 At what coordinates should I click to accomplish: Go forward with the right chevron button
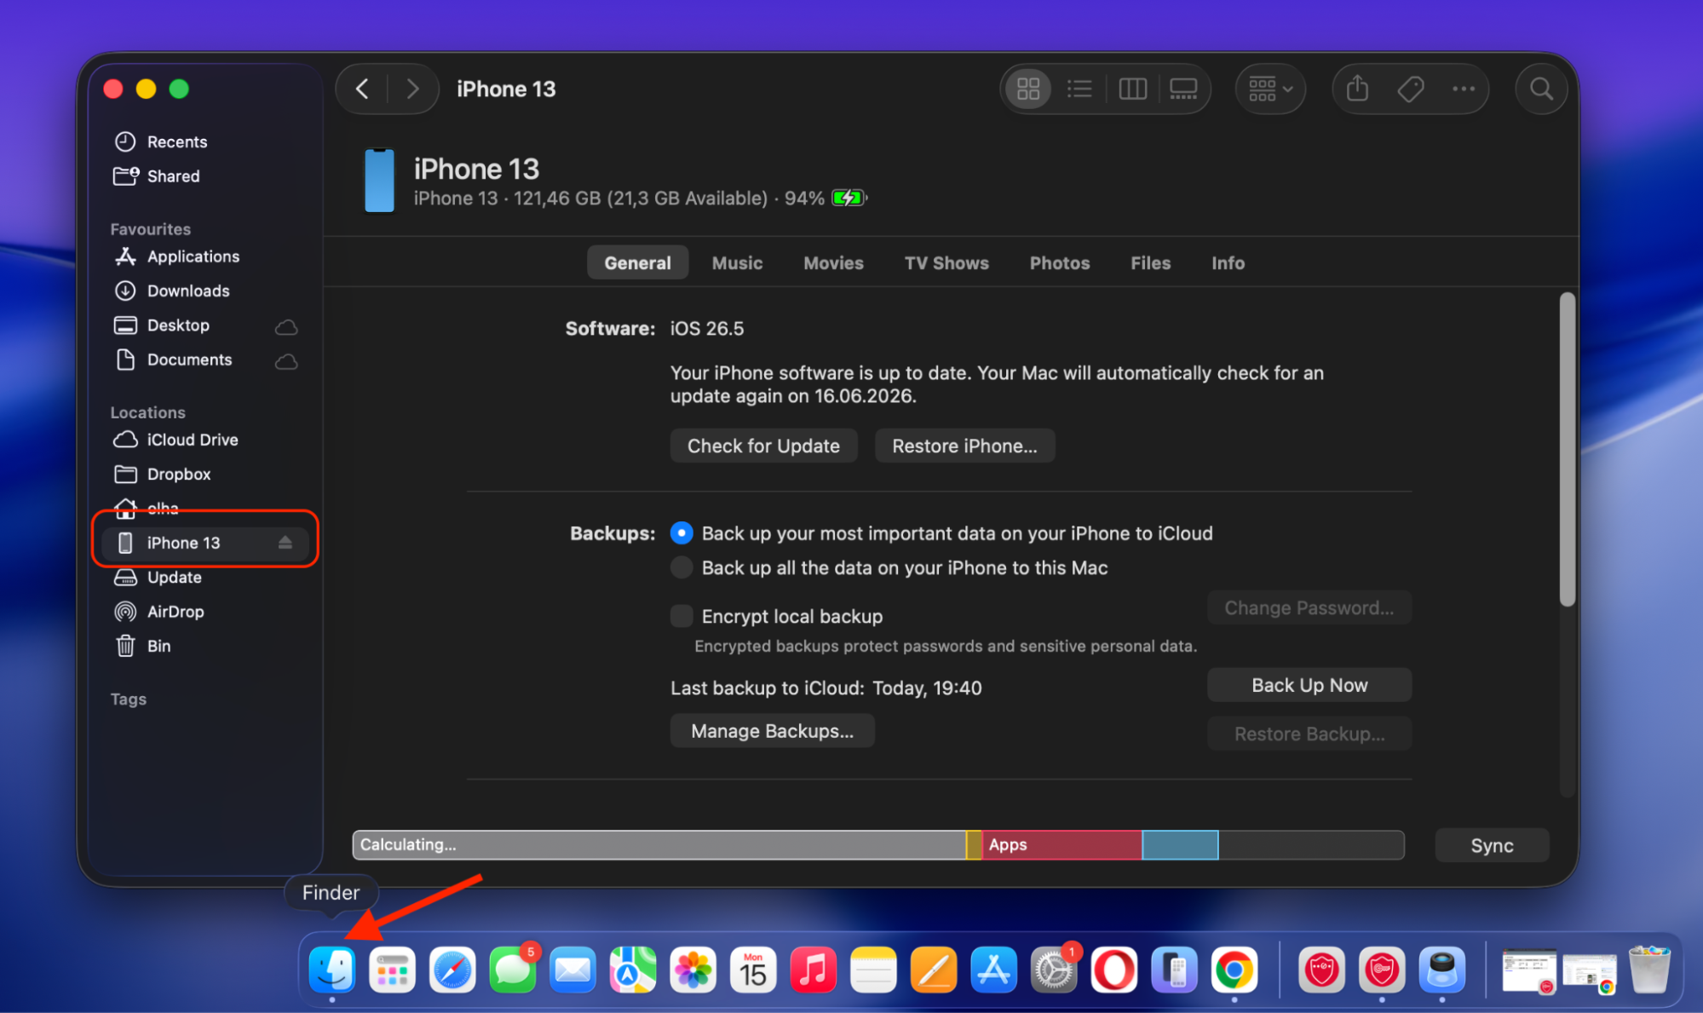point(412,89)
